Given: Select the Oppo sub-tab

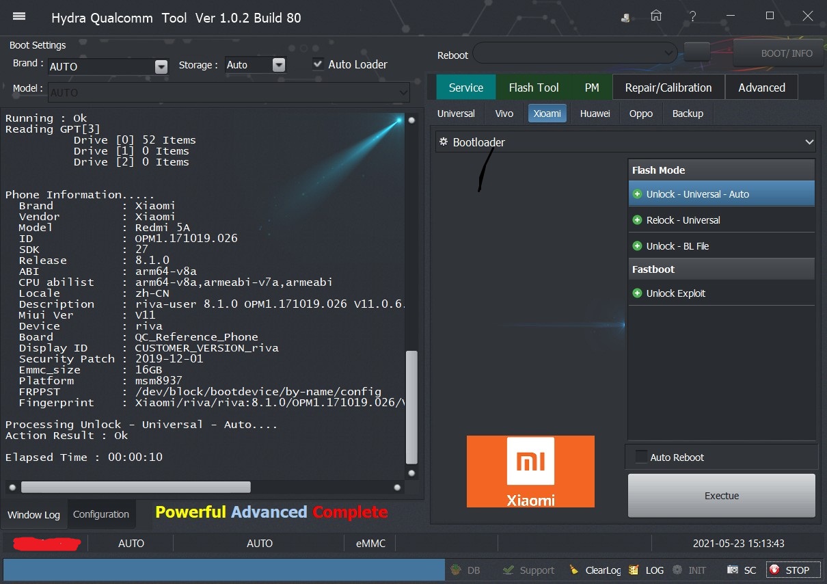Looking at the screenshot, I should pyautogui.click(x=641, y=114).
